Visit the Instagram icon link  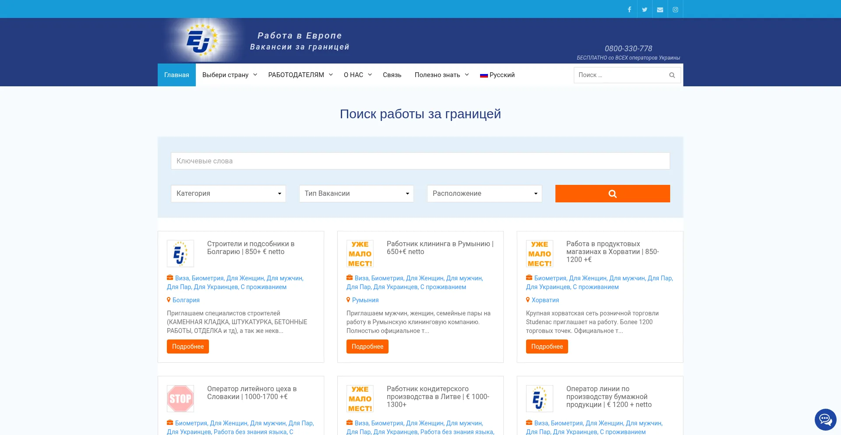click(x=675, y=10)
